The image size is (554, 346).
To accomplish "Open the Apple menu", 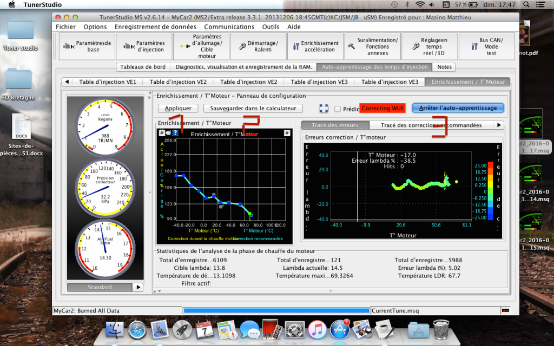I will coord(12,4).
